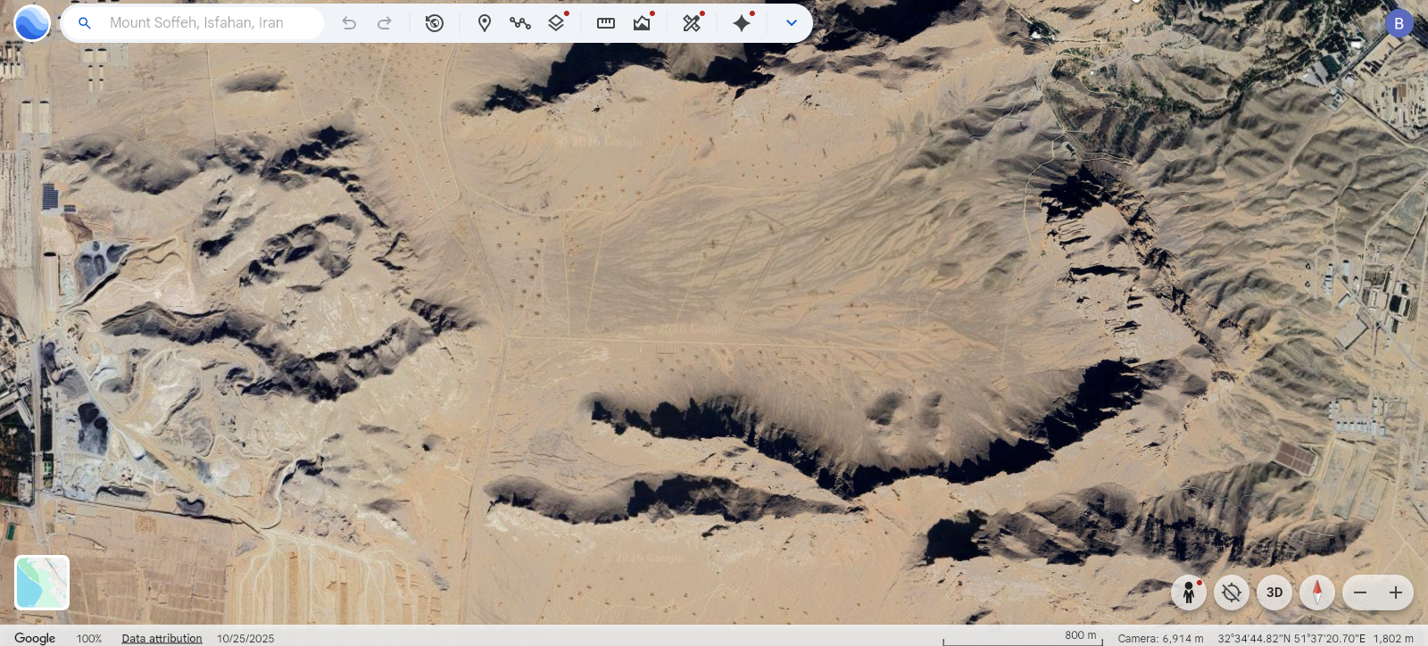Toggle the 3D view button
1428x646 pixels.
tap(1274, 592)
